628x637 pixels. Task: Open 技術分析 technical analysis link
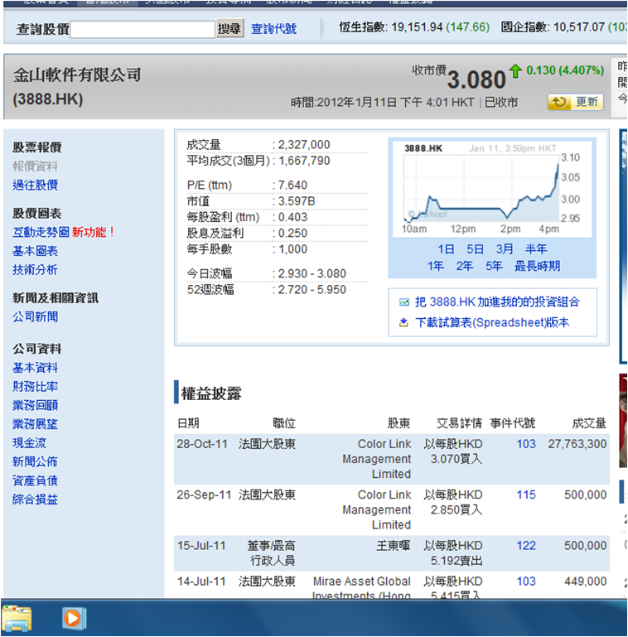coord(35,270)
